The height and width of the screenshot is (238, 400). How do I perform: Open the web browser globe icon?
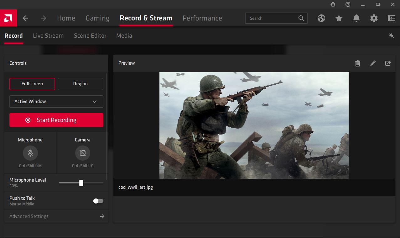pos(321,18)
